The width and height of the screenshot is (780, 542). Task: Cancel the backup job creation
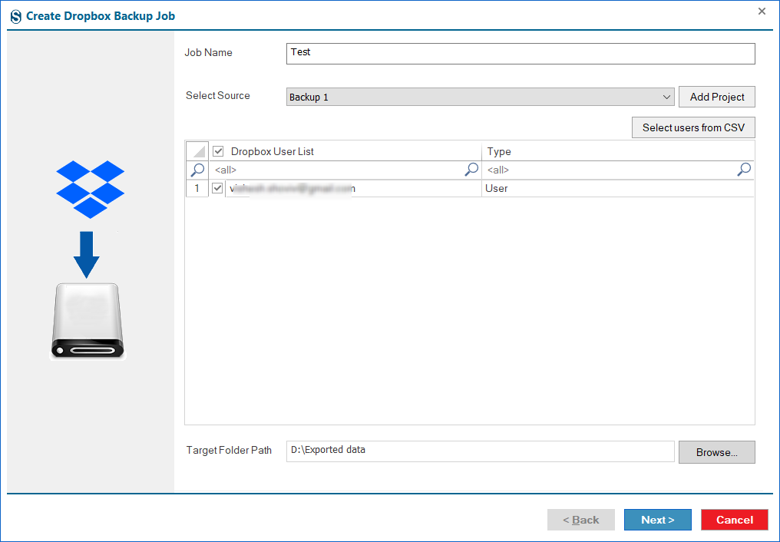[x=735, y=520]
